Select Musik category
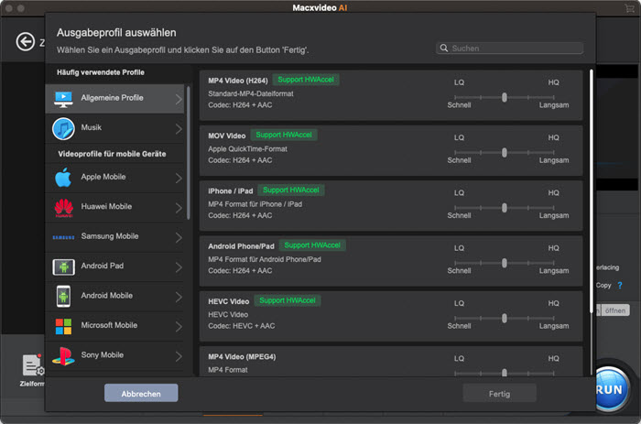The image size is (641, 424). point(114,128)
